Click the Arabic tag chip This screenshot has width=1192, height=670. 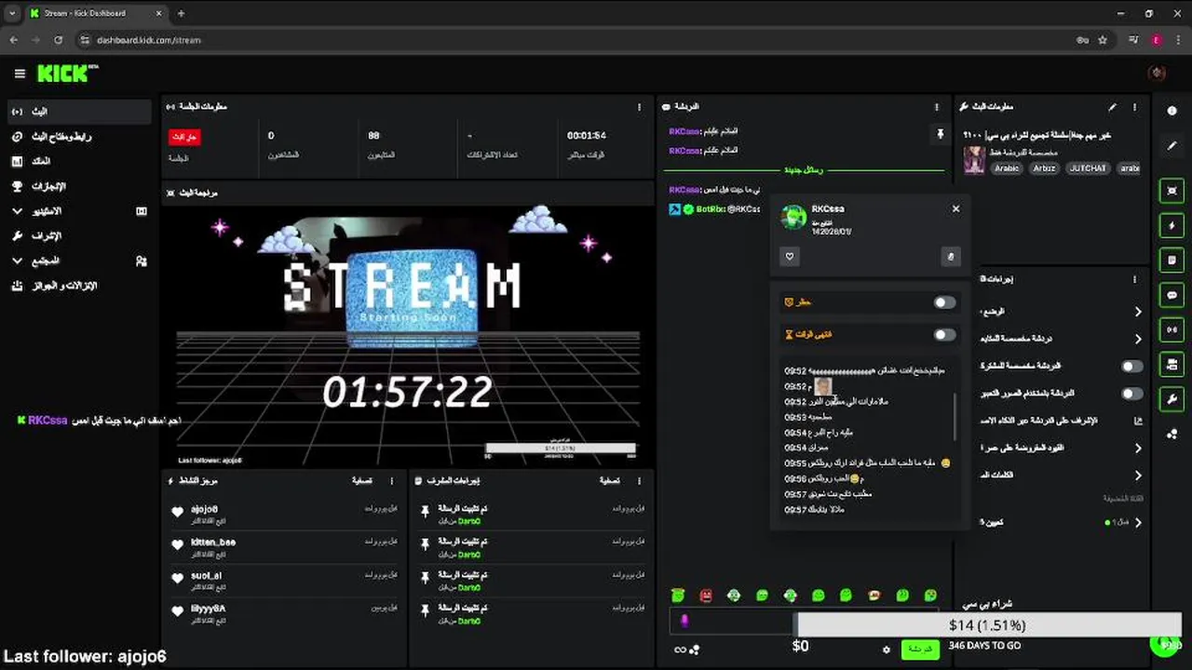pos(1007,168)
